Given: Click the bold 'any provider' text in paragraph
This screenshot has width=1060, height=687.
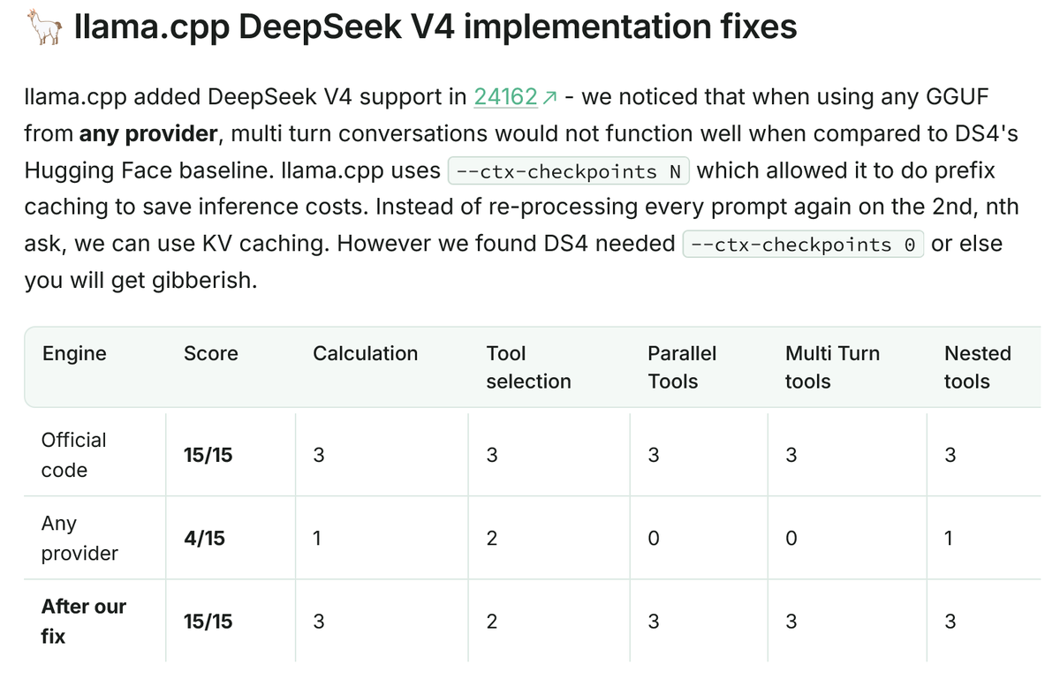Looking at the screenshot, I should pyautogui.click(x=148, y=133).
